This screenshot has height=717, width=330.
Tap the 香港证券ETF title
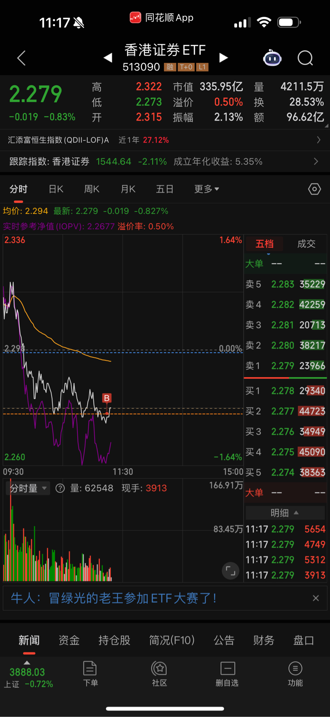click(x=165, y=50)
